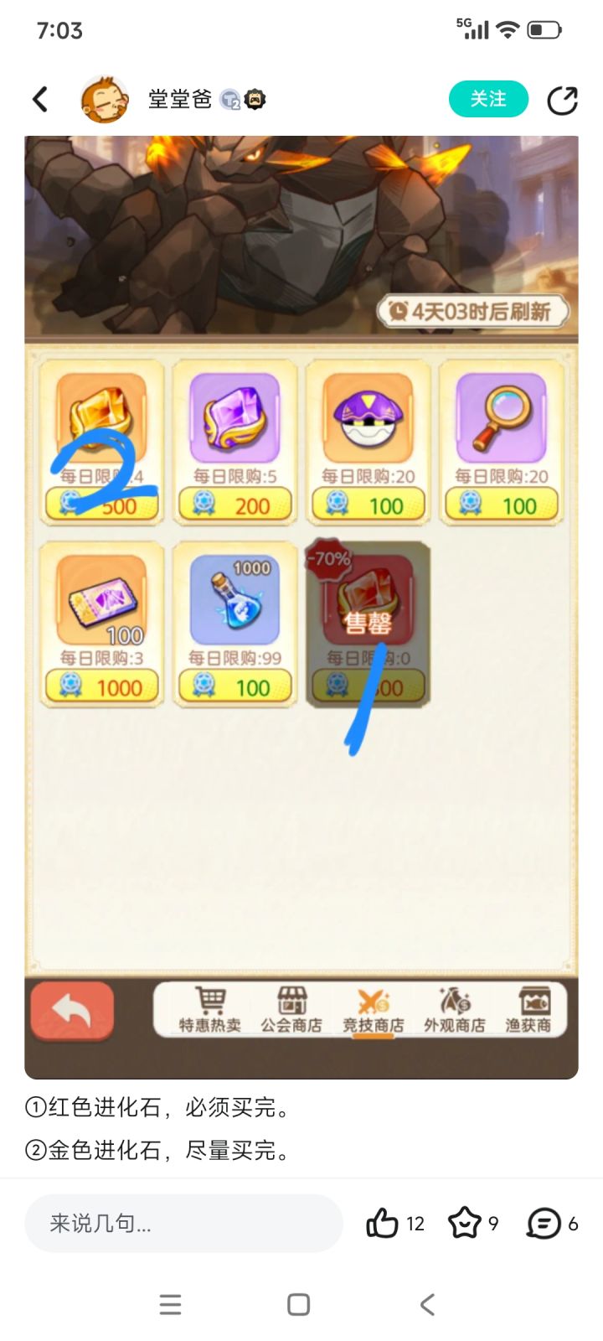
Task: Switch to 特惠热卖 shop tab
Action: tap(209, 1009)
